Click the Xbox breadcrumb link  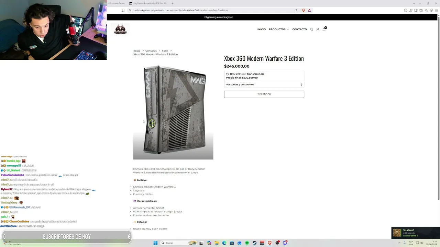point(165,51)
